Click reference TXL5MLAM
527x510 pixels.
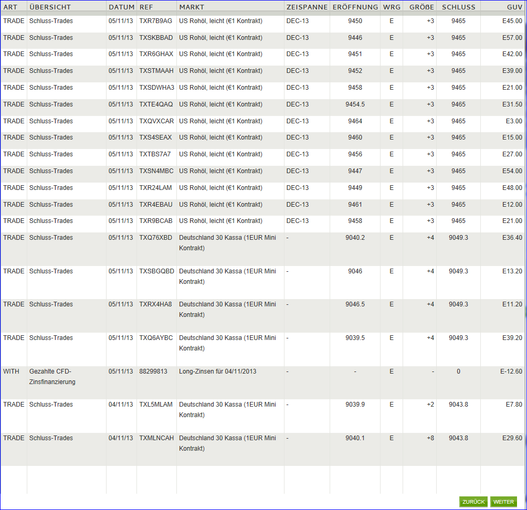tap(156, 404)
